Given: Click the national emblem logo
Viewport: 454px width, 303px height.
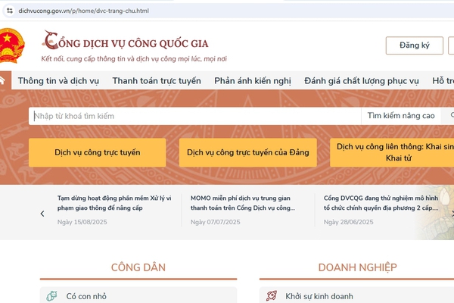Looking at the screenshot, I should tap(11, 46).
